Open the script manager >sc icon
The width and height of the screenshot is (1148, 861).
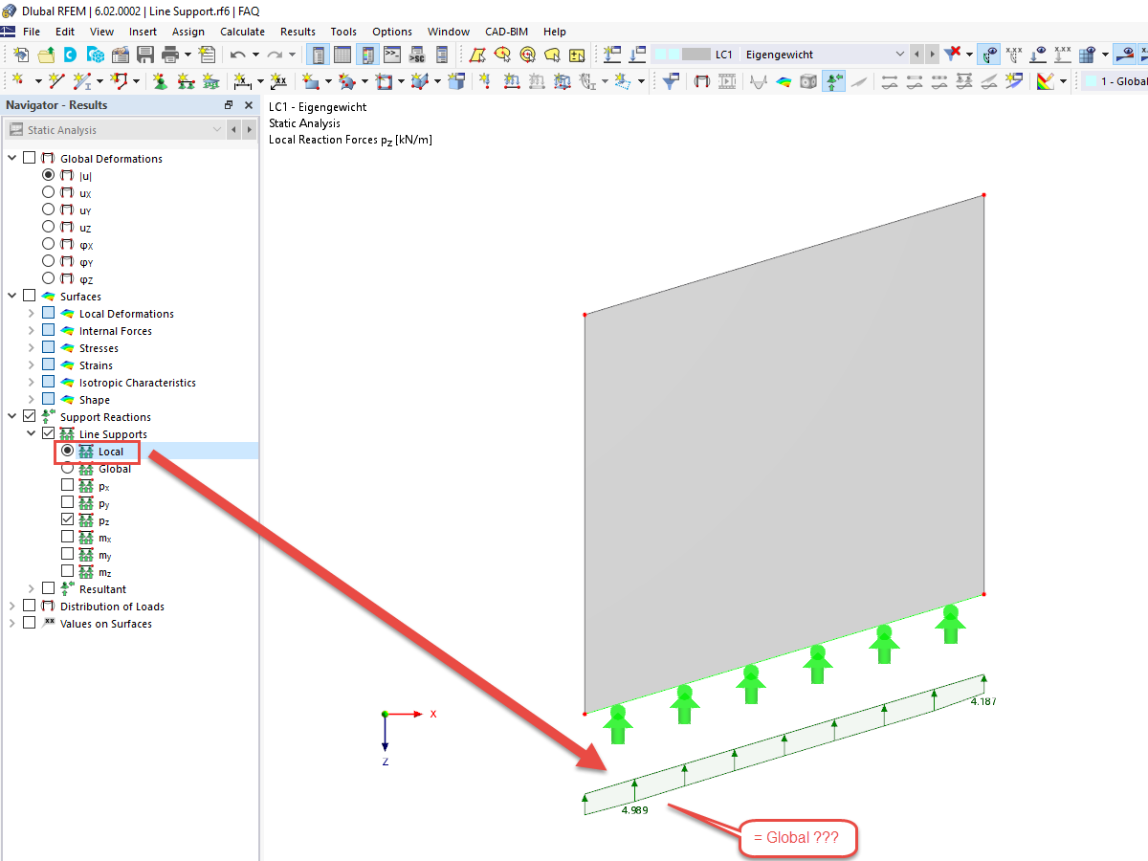[416, 55]
